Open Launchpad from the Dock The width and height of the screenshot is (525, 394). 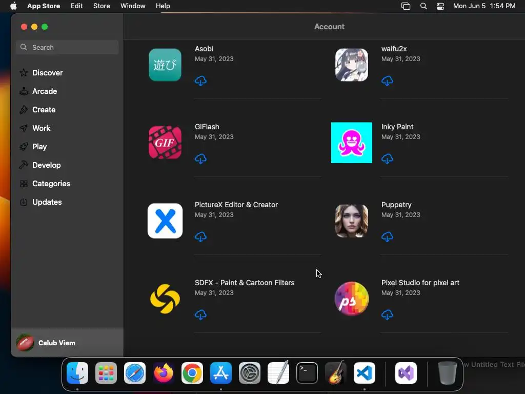[106, 373]
